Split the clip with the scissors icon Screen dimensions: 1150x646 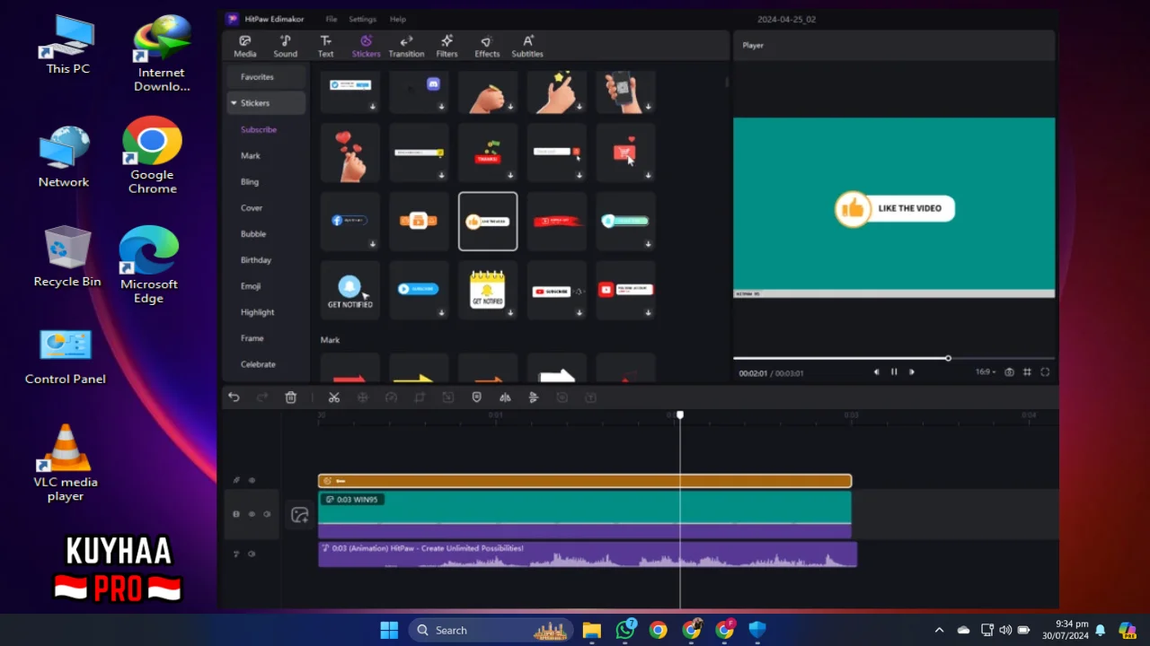coord(334,397)
